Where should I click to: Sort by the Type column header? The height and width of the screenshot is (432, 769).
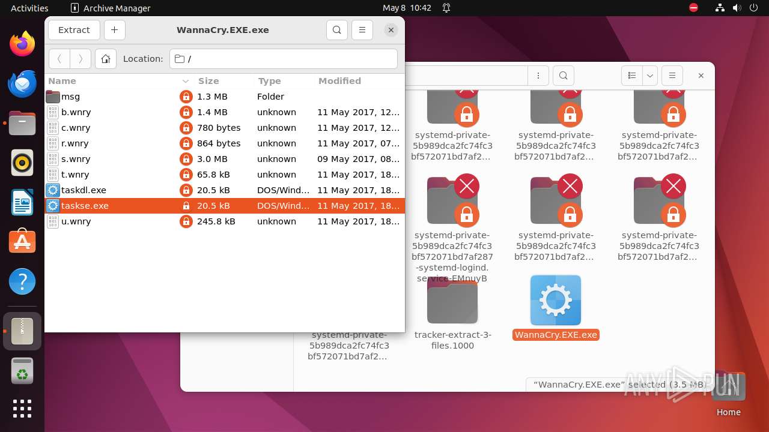click(284, 81)
